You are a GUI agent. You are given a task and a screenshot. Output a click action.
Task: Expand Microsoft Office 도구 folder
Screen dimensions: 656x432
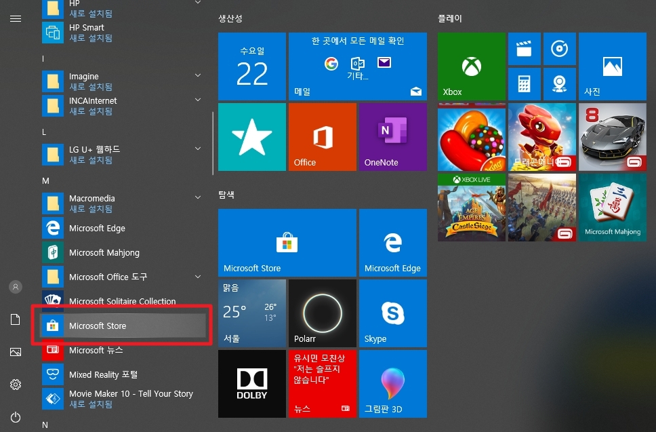pos(198,277)
